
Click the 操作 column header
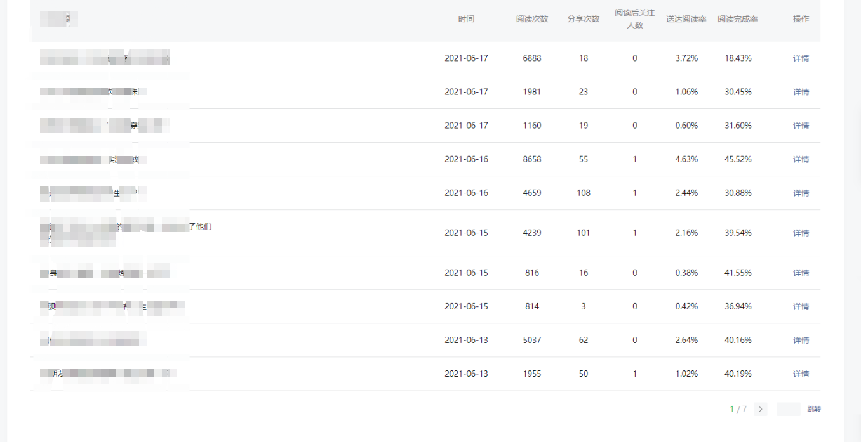coord(801,19)
